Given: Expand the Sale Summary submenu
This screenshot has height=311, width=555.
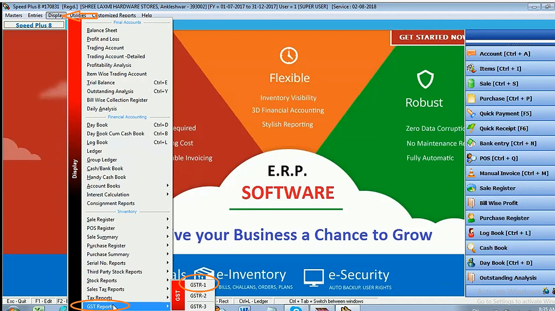Looking at the screenshot, I should 127,237.
